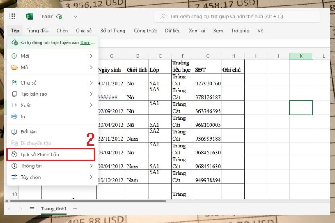The image size is (335, 223).
Task: Click the Xuất export arrow icon
Action: pos(14,105)
